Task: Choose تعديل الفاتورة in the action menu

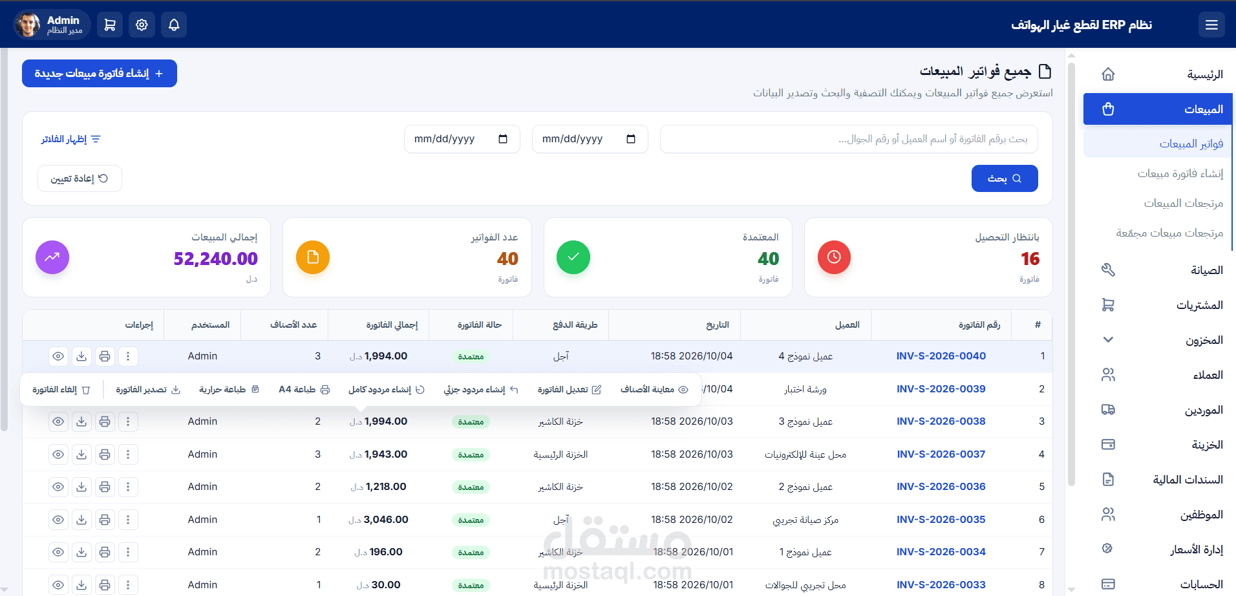Action: click(x=570, y=389)
